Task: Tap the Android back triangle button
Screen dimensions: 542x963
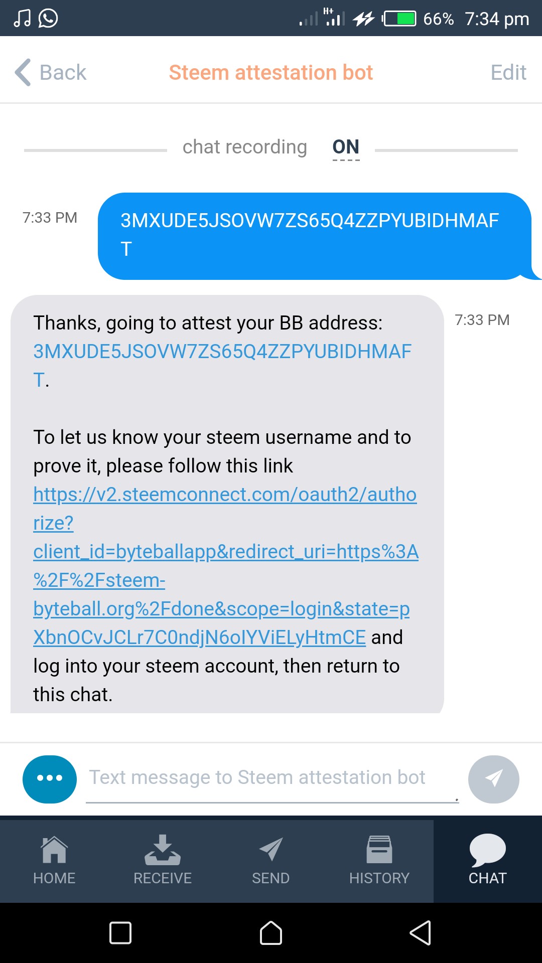Action: (421, 933)
